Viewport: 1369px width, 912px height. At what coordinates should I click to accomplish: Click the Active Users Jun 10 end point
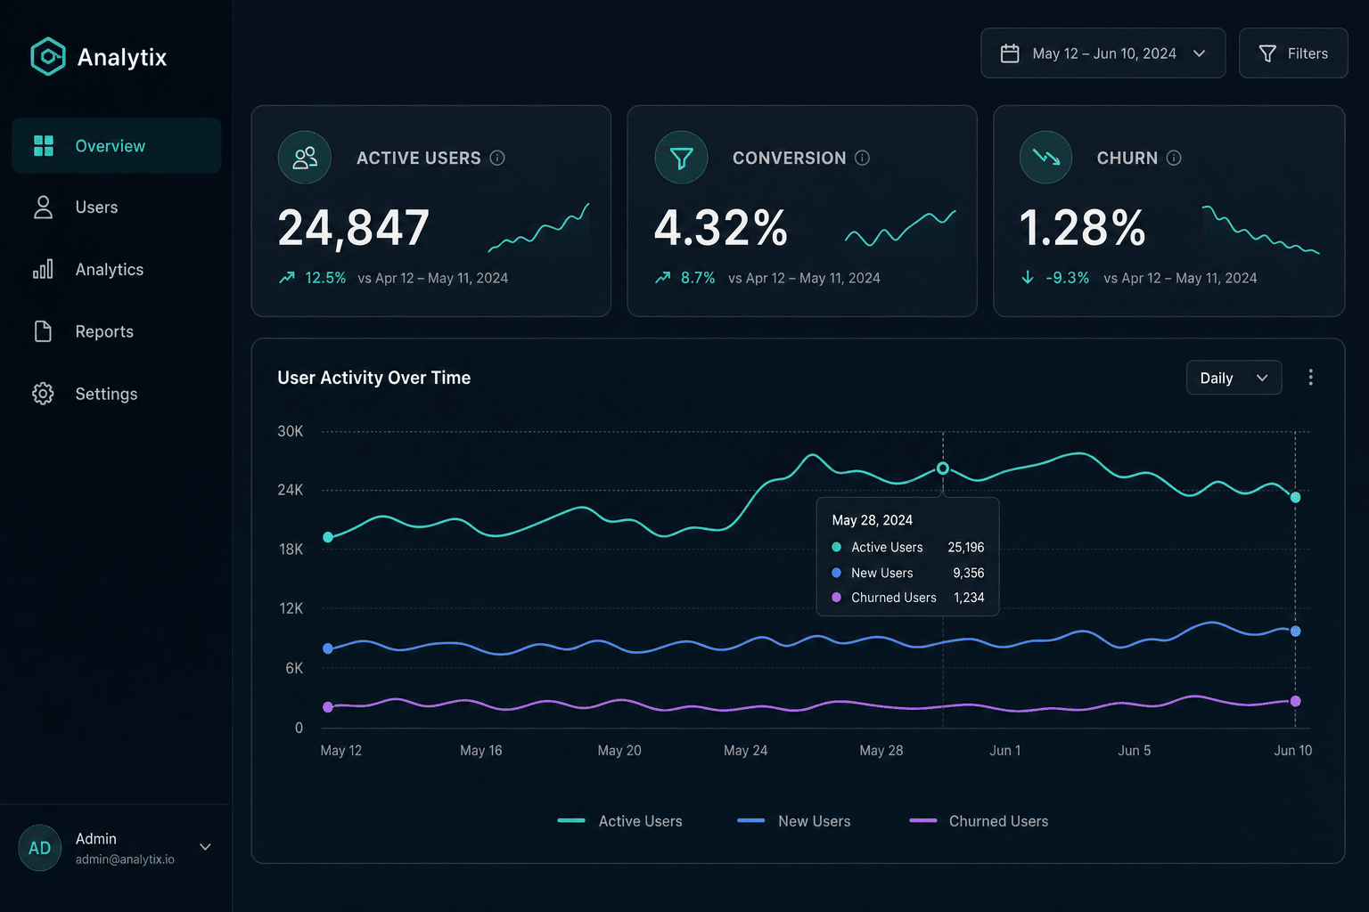coord(1295,498)
